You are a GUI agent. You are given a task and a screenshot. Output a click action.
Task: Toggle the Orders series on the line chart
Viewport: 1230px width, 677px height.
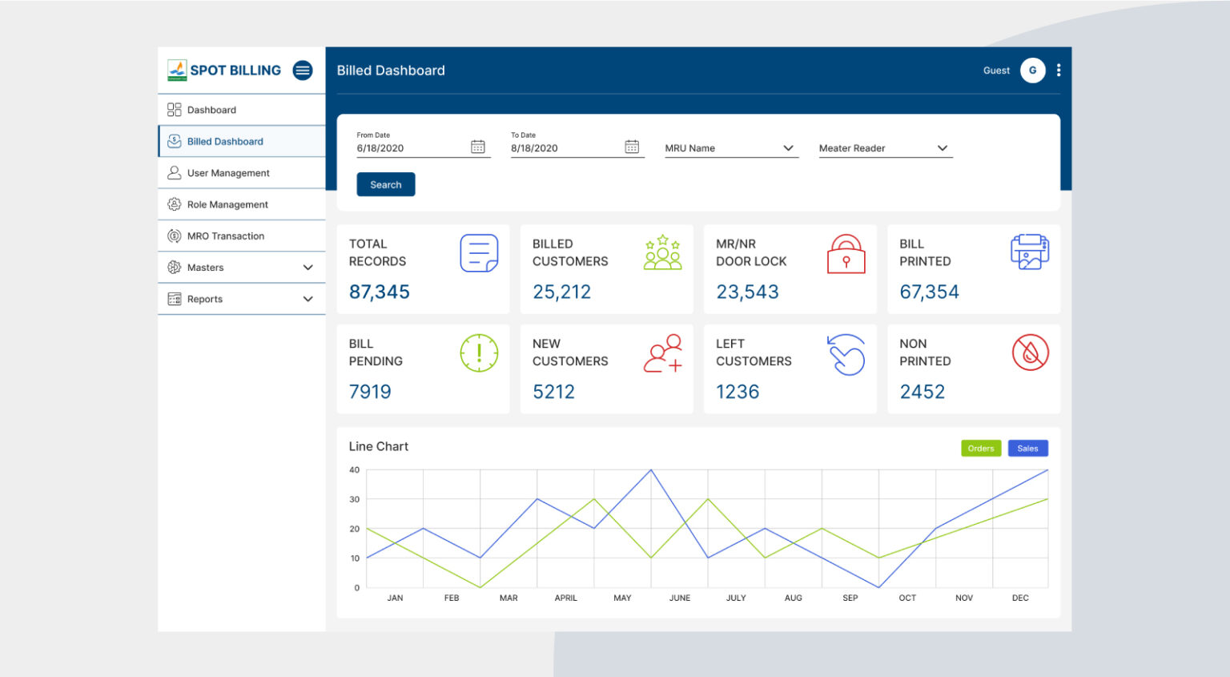tap(980, 448)
